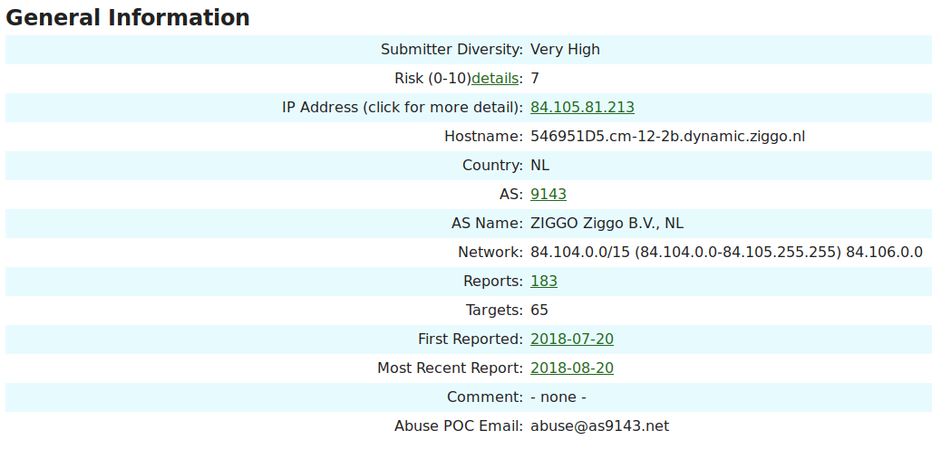Open First Reported date 2018-07-20

[572, 339]
